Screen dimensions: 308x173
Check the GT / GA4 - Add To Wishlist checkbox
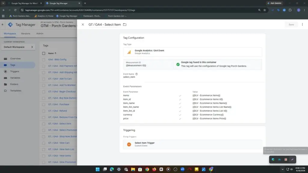(44, 85)
